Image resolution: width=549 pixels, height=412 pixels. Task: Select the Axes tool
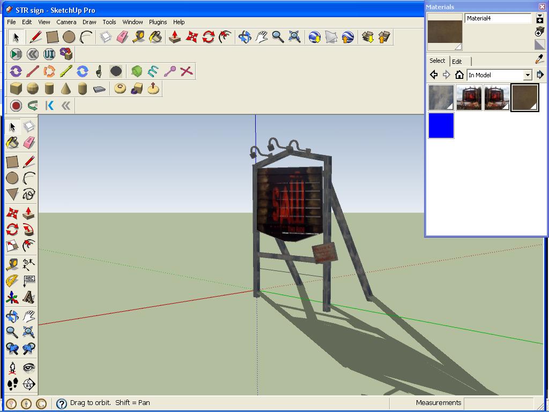[12, 297]
